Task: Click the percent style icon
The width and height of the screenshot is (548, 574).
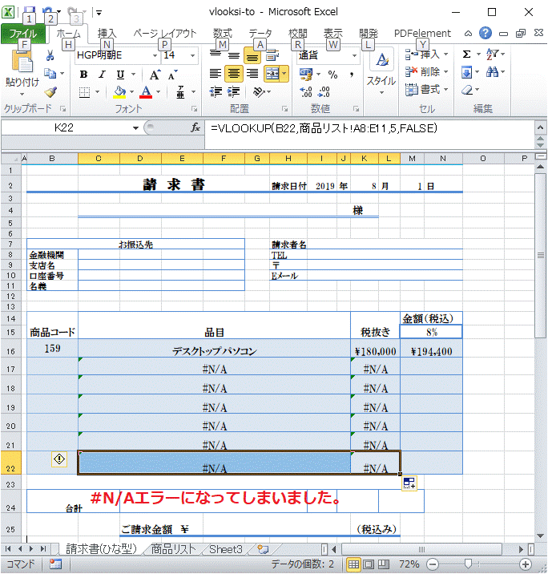Action: click(332, 74)
